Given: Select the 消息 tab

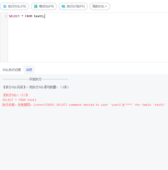Looking at the screenshot, I should 29,70.
